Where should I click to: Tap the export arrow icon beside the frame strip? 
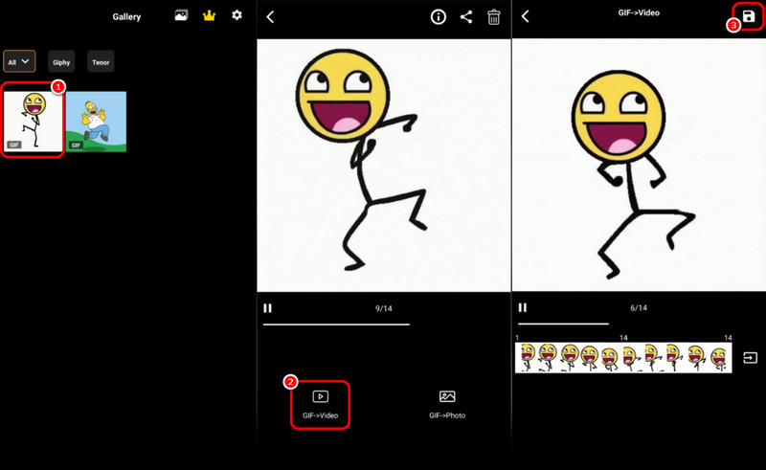point(750,357)
